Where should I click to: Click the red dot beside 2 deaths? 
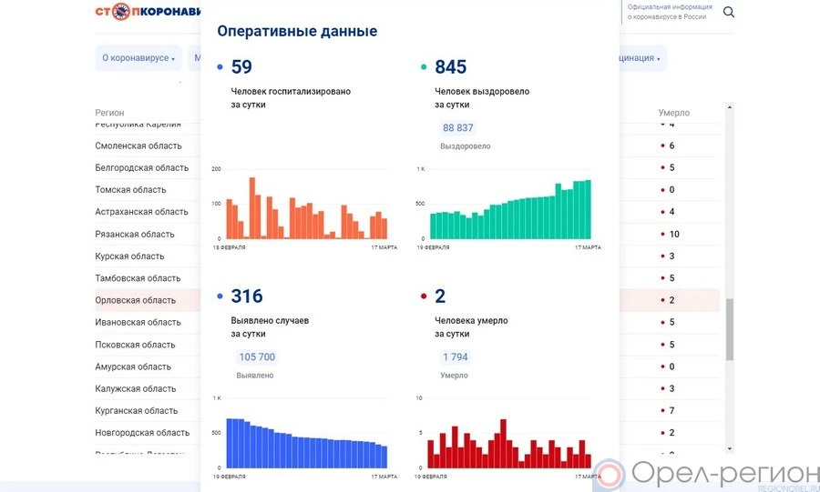(424, 296)
